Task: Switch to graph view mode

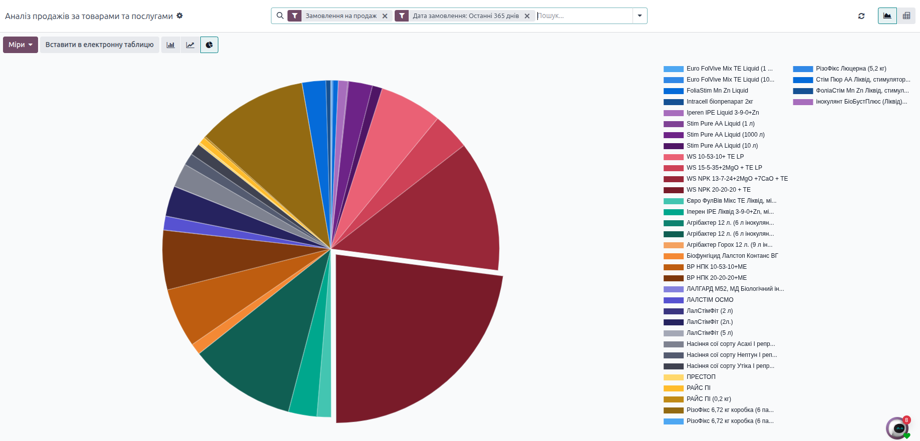Action: [x=887, y=16]
